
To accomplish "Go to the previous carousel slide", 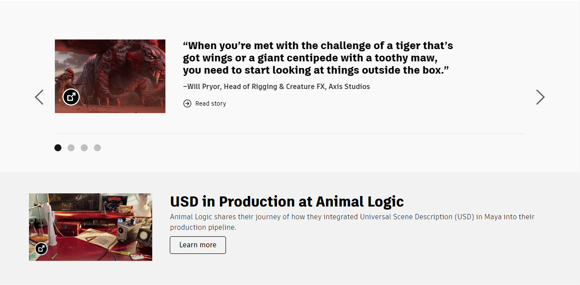I will coord(39,97).
